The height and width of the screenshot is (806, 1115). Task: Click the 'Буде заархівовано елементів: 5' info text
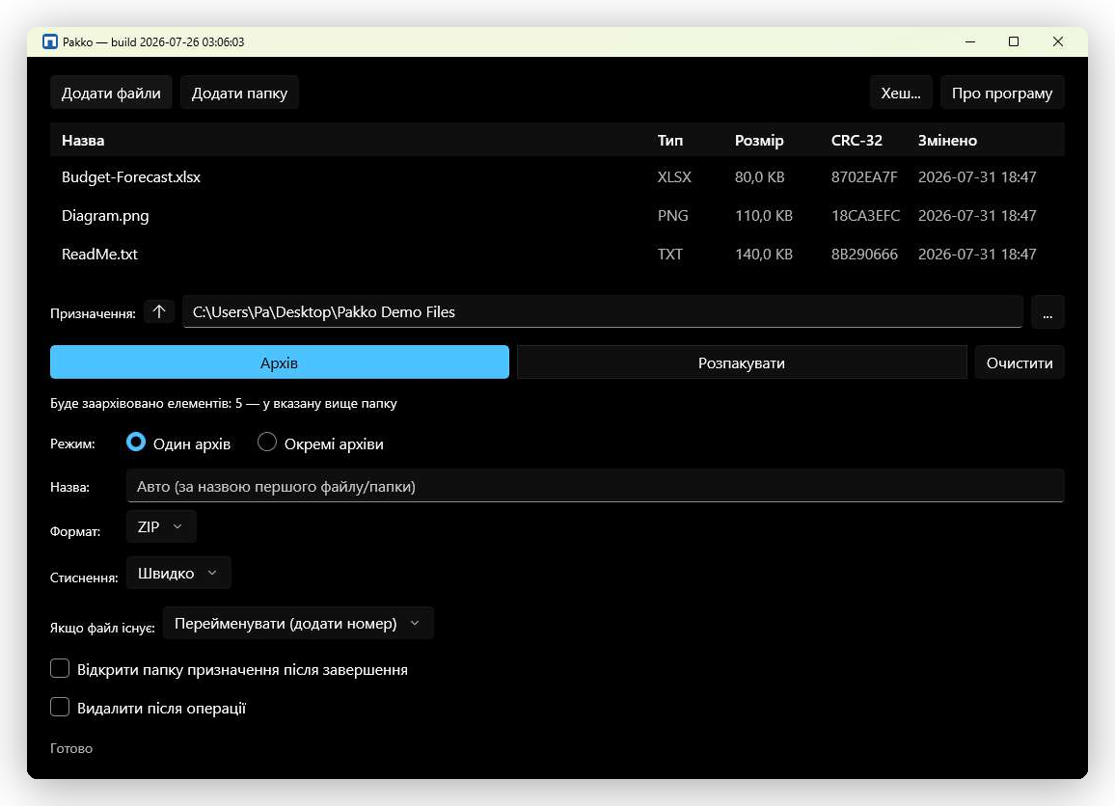tap(146, 403)
